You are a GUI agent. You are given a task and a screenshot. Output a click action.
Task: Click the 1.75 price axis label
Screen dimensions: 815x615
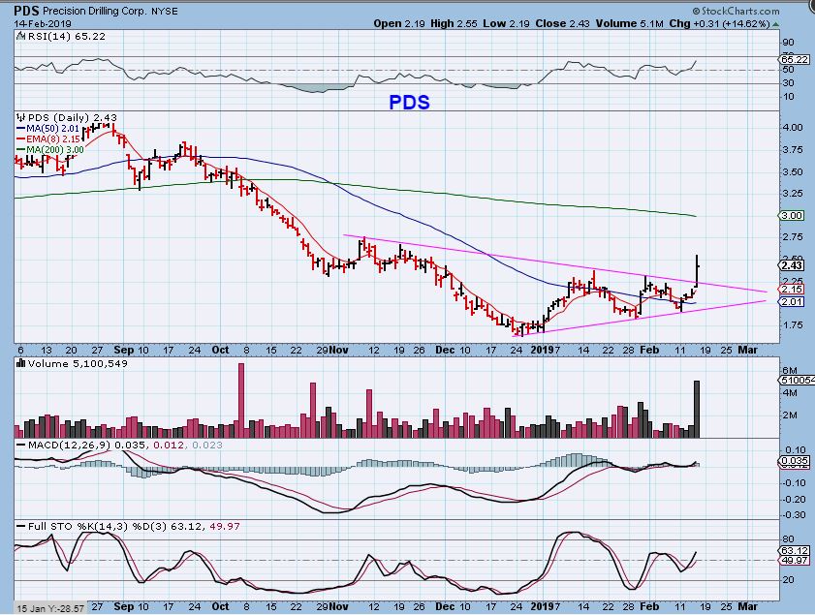792,325
